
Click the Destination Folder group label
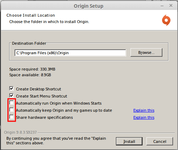(29, 43)
